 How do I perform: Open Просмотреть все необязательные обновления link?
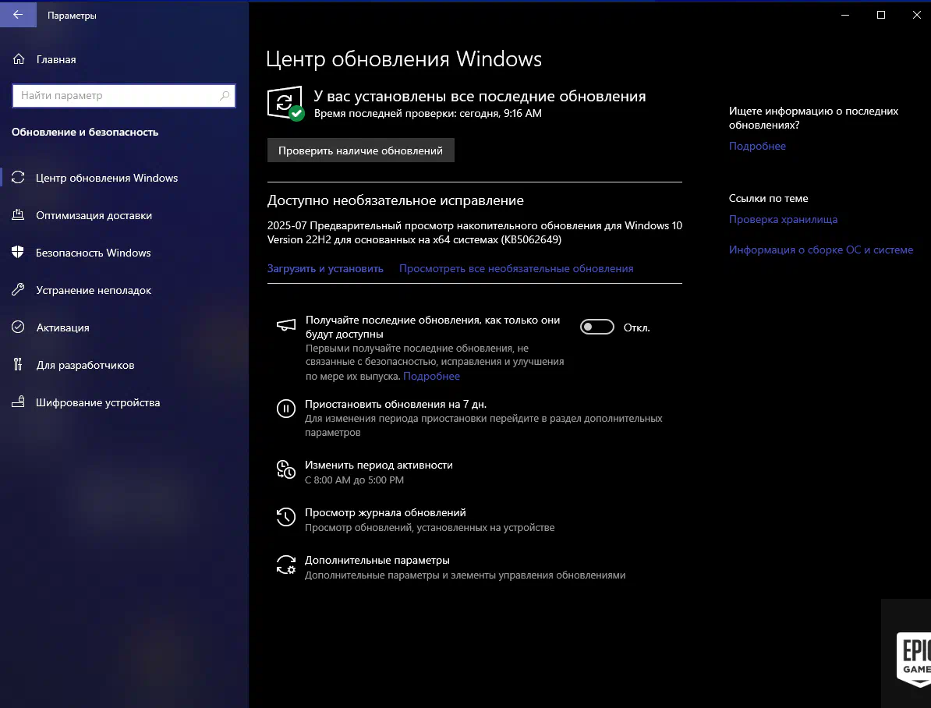pos(516,268)
